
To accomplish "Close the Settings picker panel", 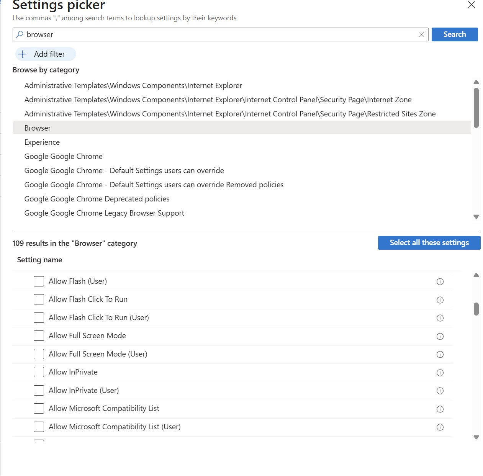I will (x=471, y=5).
